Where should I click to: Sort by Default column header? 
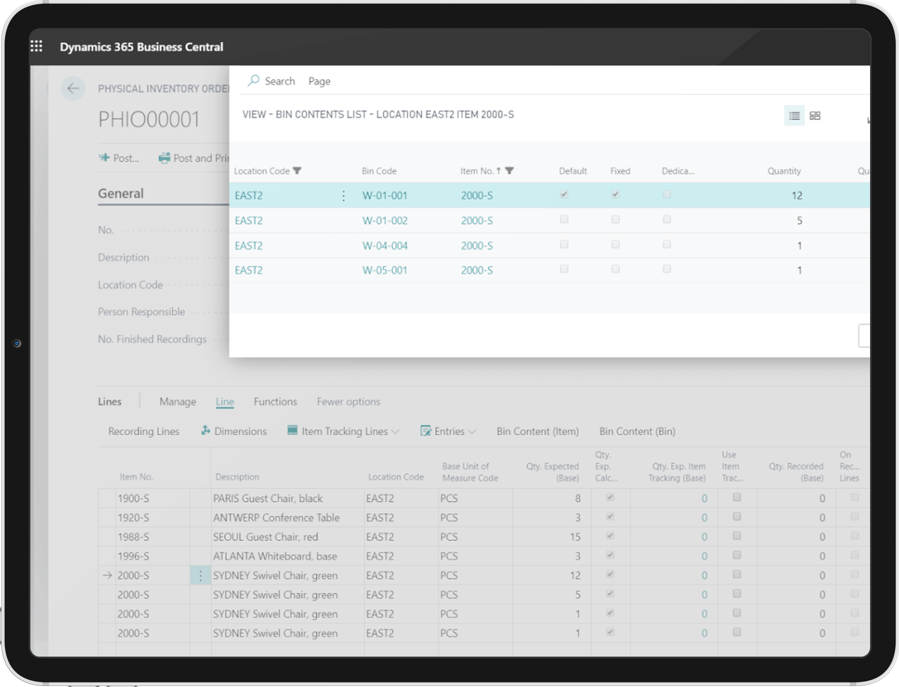tap(572, 171)
